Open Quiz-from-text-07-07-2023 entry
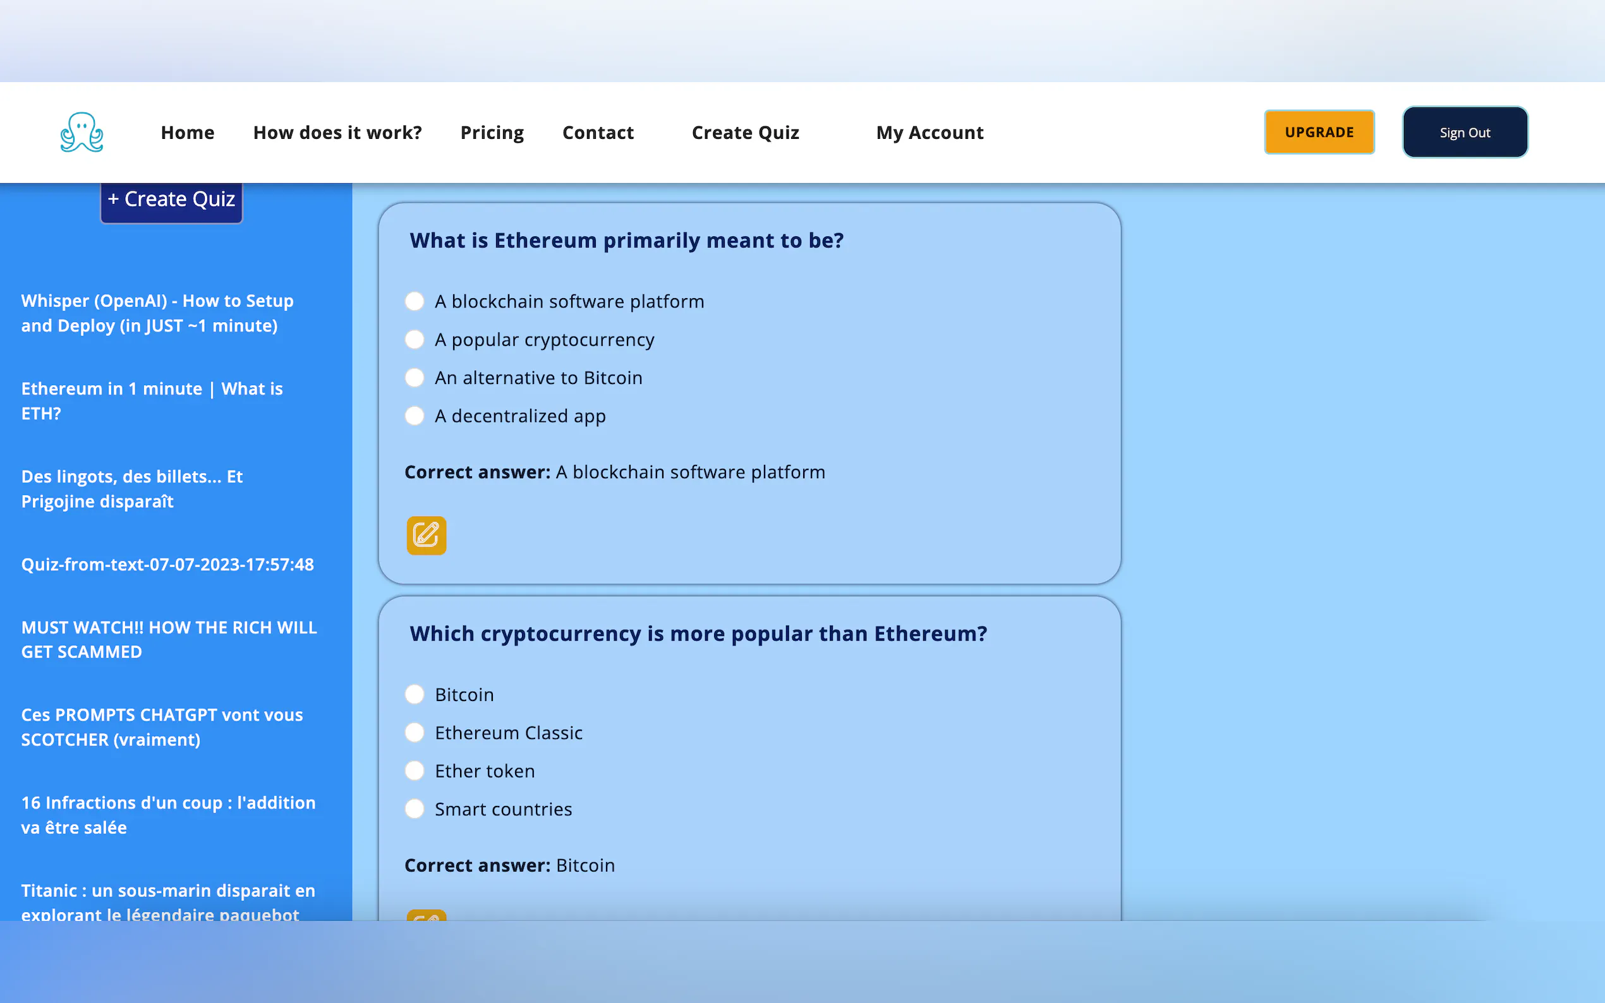 [167, 565]
